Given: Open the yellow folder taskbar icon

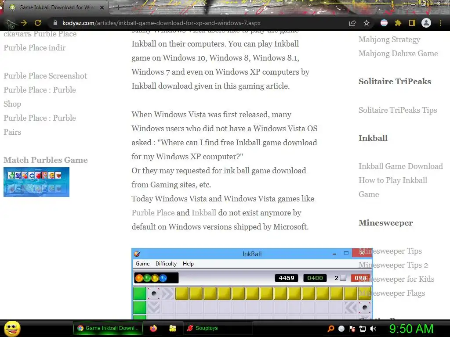Looking at the screenshot, I should 172,328.
